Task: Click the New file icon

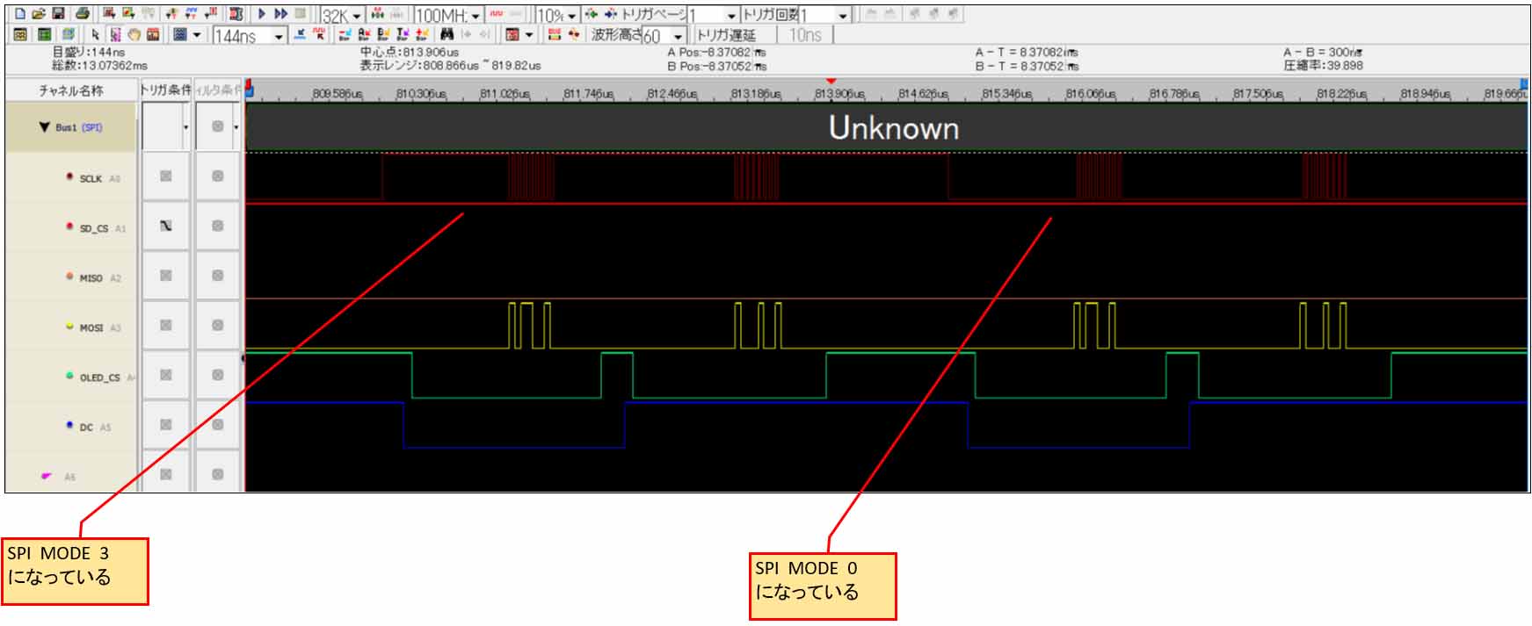Action: 20,14
